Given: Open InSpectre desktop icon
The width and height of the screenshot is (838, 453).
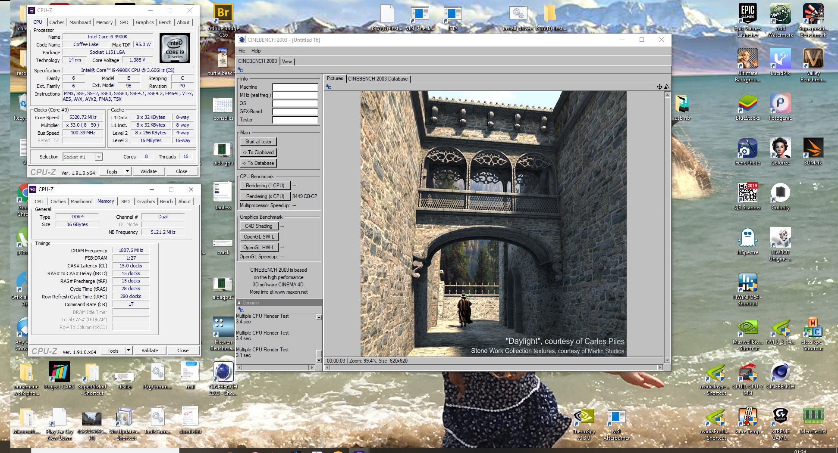Looking at the screenshot, I should point(747,241).
